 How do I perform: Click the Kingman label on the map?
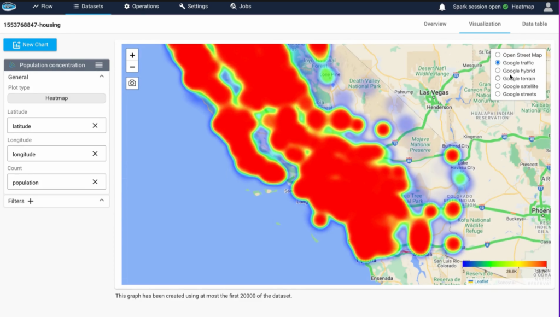(x=472, y=137)
